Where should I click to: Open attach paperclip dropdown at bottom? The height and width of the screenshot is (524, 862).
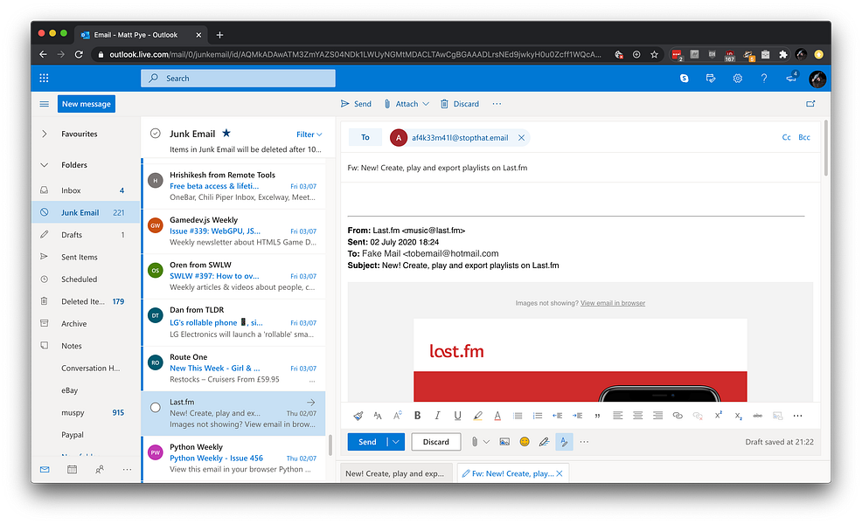(486, 442)
